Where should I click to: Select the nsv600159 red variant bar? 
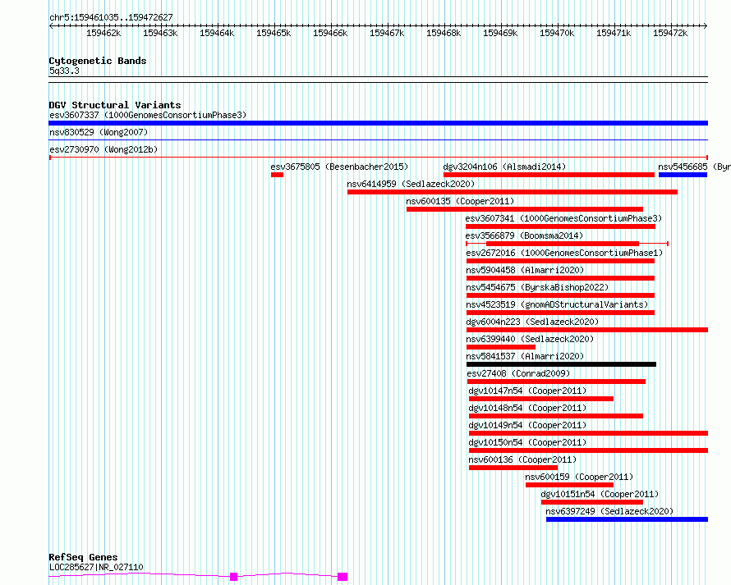click(569, 485)
